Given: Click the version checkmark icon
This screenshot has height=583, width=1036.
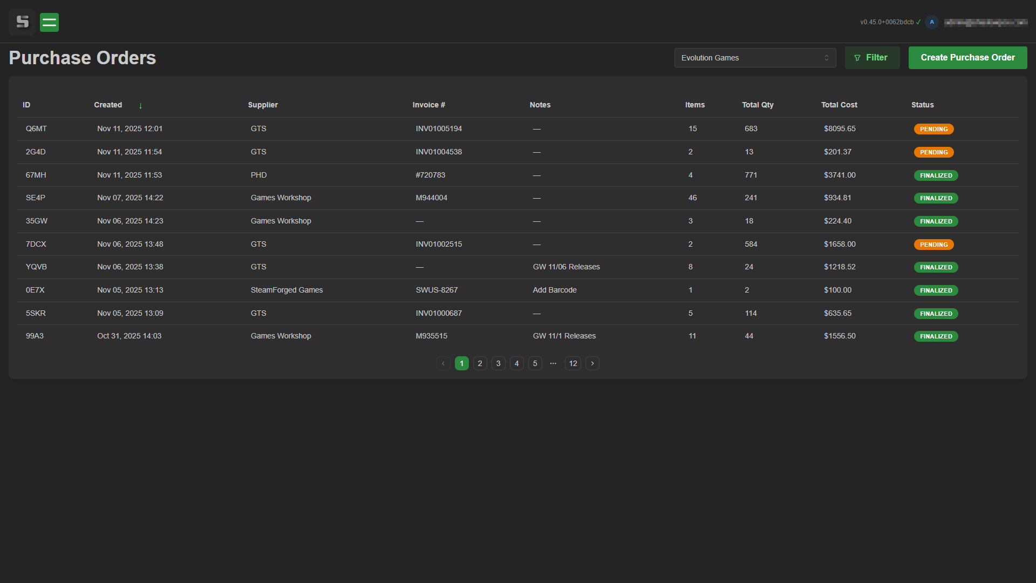Looking at the screenshot, I should point(918,22).
